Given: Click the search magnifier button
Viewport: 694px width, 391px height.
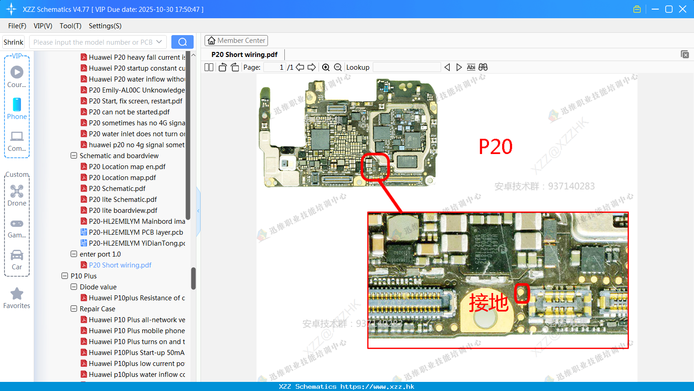Looking at the screenshot, I should [x=182, y=42].
